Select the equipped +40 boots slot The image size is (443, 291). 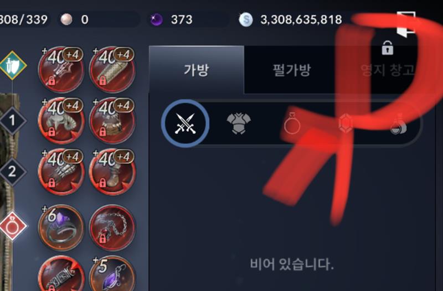point(112,172)
